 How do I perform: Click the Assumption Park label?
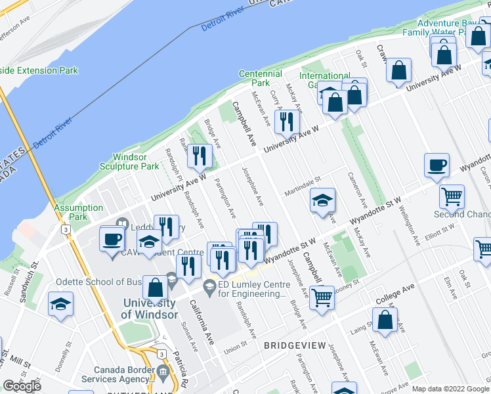(78, 212)
